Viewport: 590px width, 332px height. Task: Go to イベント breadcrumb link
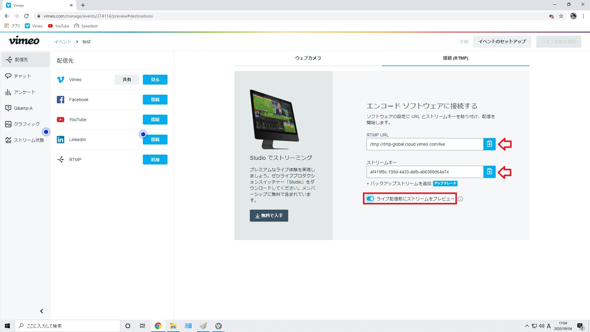63,41
